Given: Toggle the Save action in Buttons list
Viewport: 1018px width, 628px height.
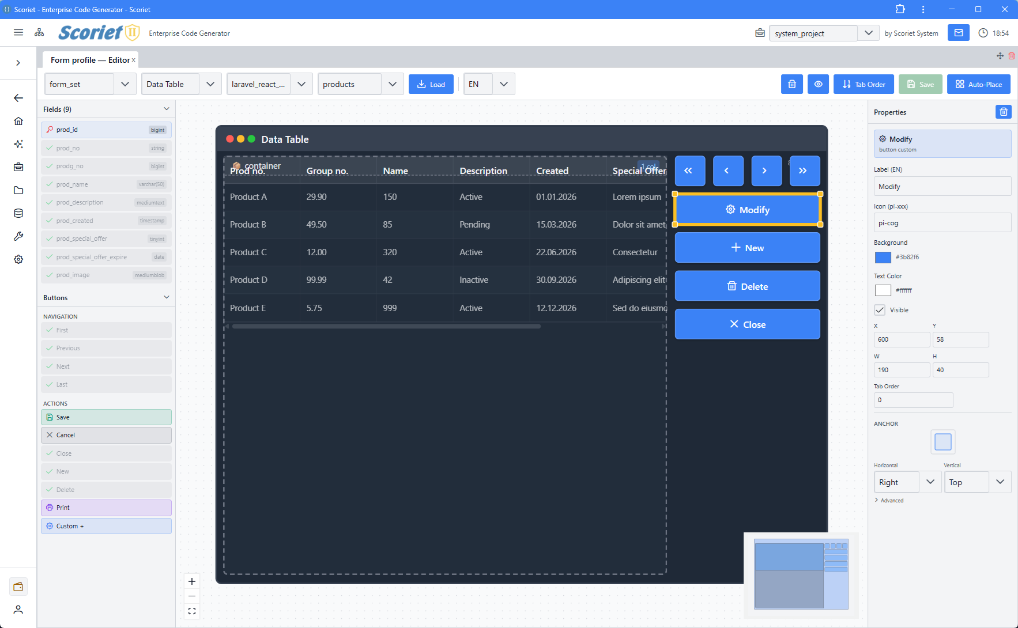Looking at the screenshot, I should [x=106, y=417].
